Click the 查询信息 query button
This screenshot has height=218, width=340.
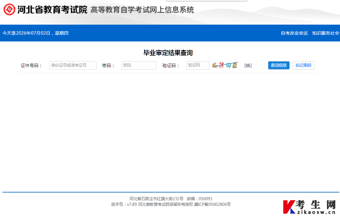click(x=279, y=65)
